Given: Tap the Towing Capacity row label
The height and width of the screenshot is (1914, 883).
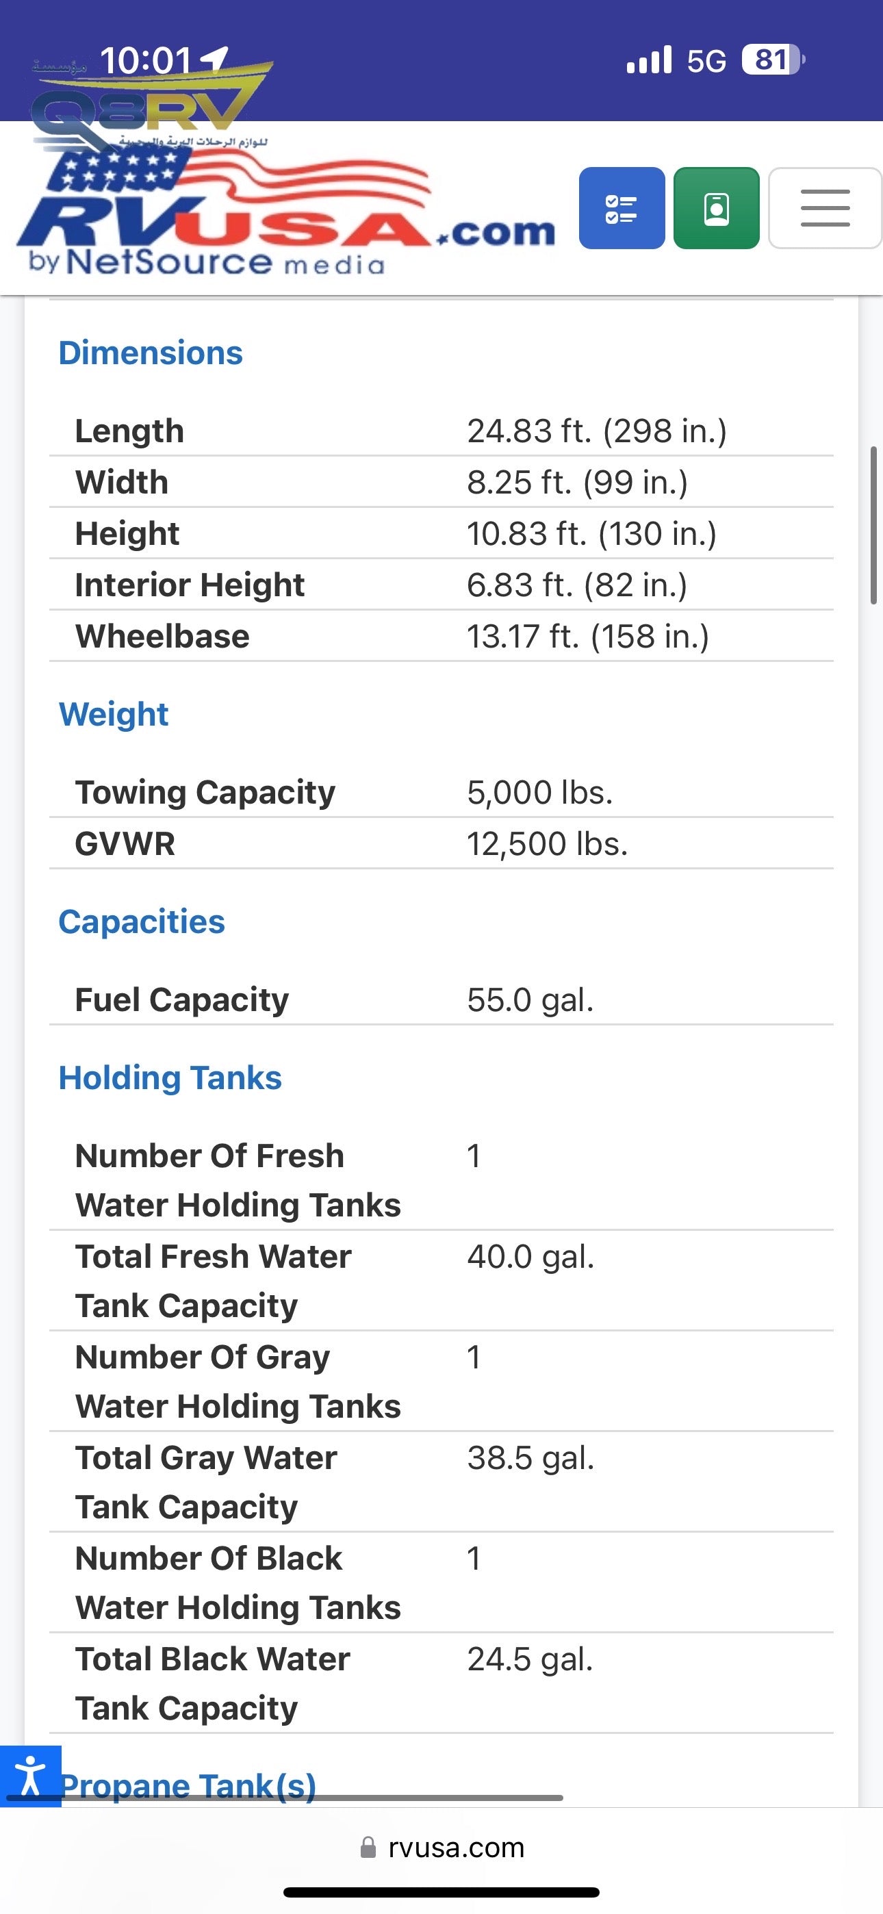Looking at the screenshot, I should click(x=205, y=792).
